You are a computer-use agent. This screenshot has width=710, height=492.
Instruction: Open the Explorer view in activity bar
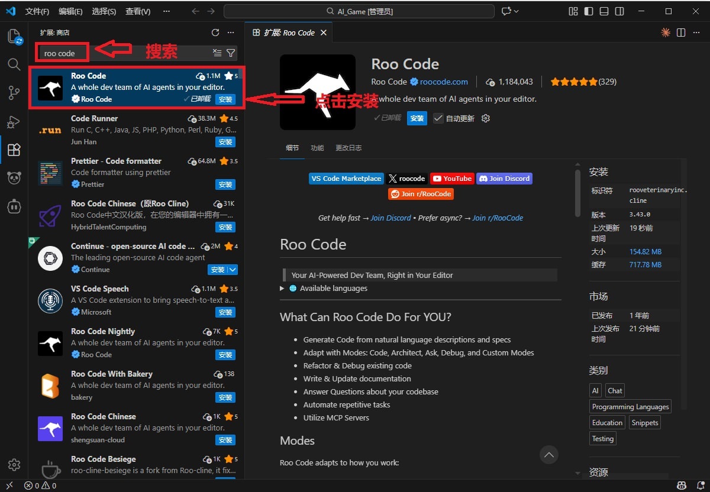coord(14,37)
